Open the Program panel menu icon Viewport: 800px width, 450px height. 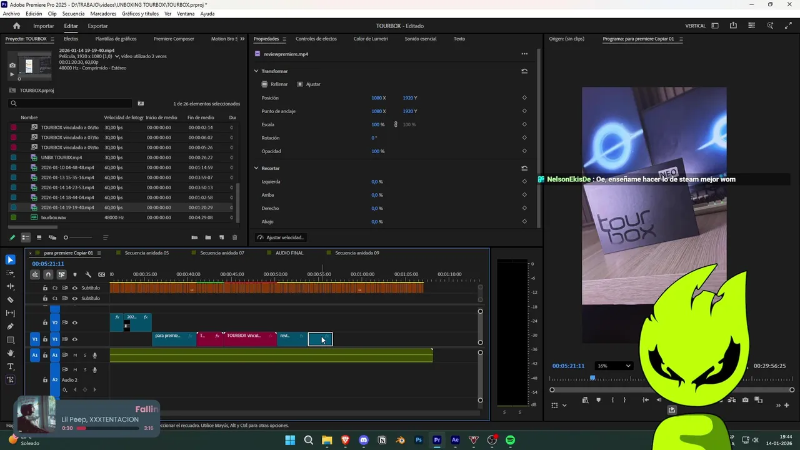coord(681,39)
